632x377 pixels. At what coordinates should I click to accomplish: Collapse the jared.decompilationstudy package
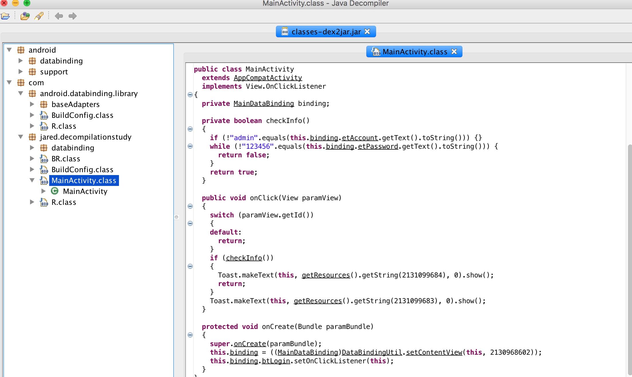[x=21, y=137]
